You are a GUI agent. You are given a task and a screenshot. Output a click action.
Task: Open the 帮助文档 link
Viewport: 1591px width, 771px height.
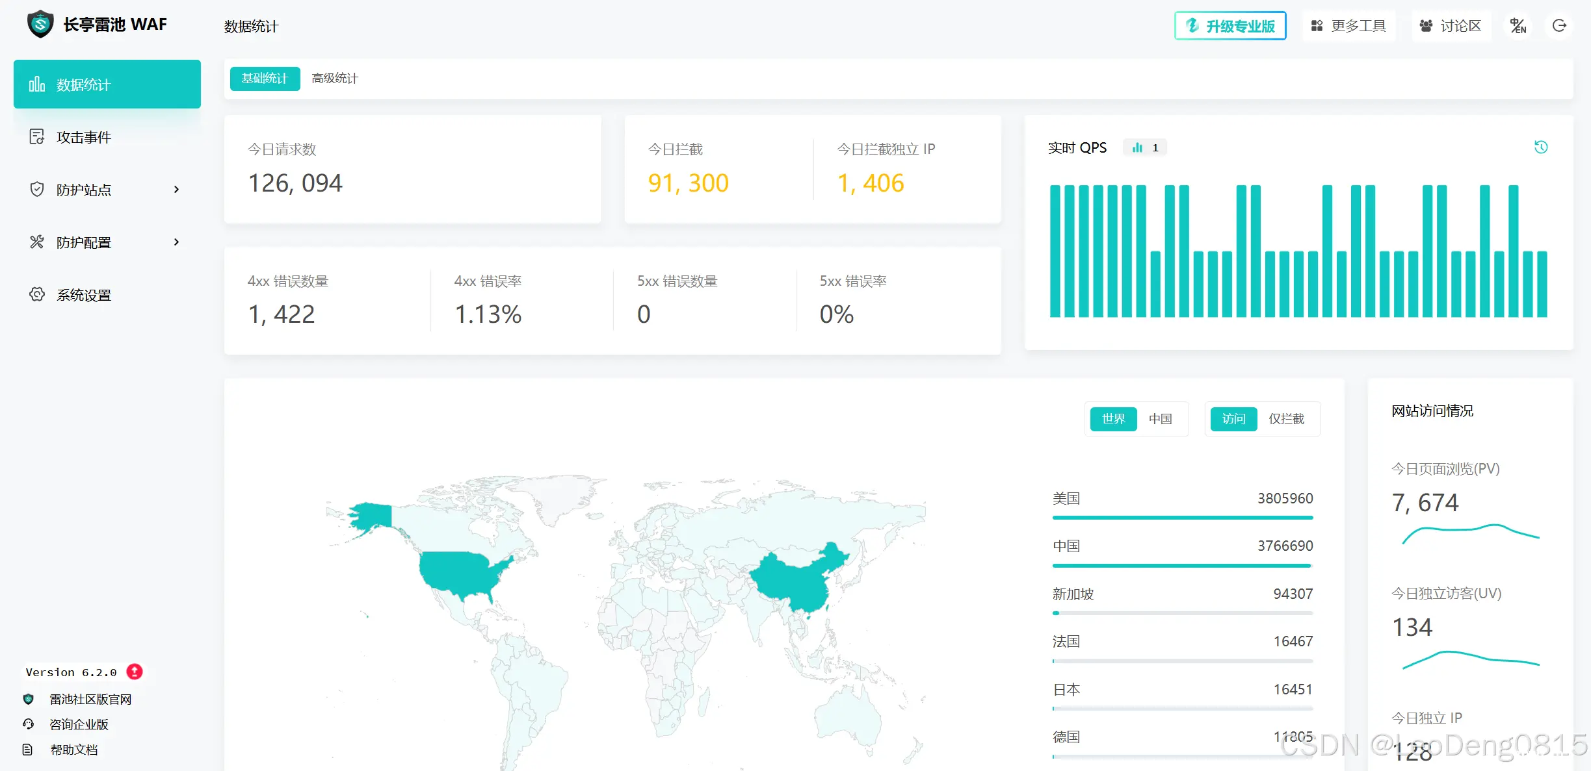[x=74, y=750]
